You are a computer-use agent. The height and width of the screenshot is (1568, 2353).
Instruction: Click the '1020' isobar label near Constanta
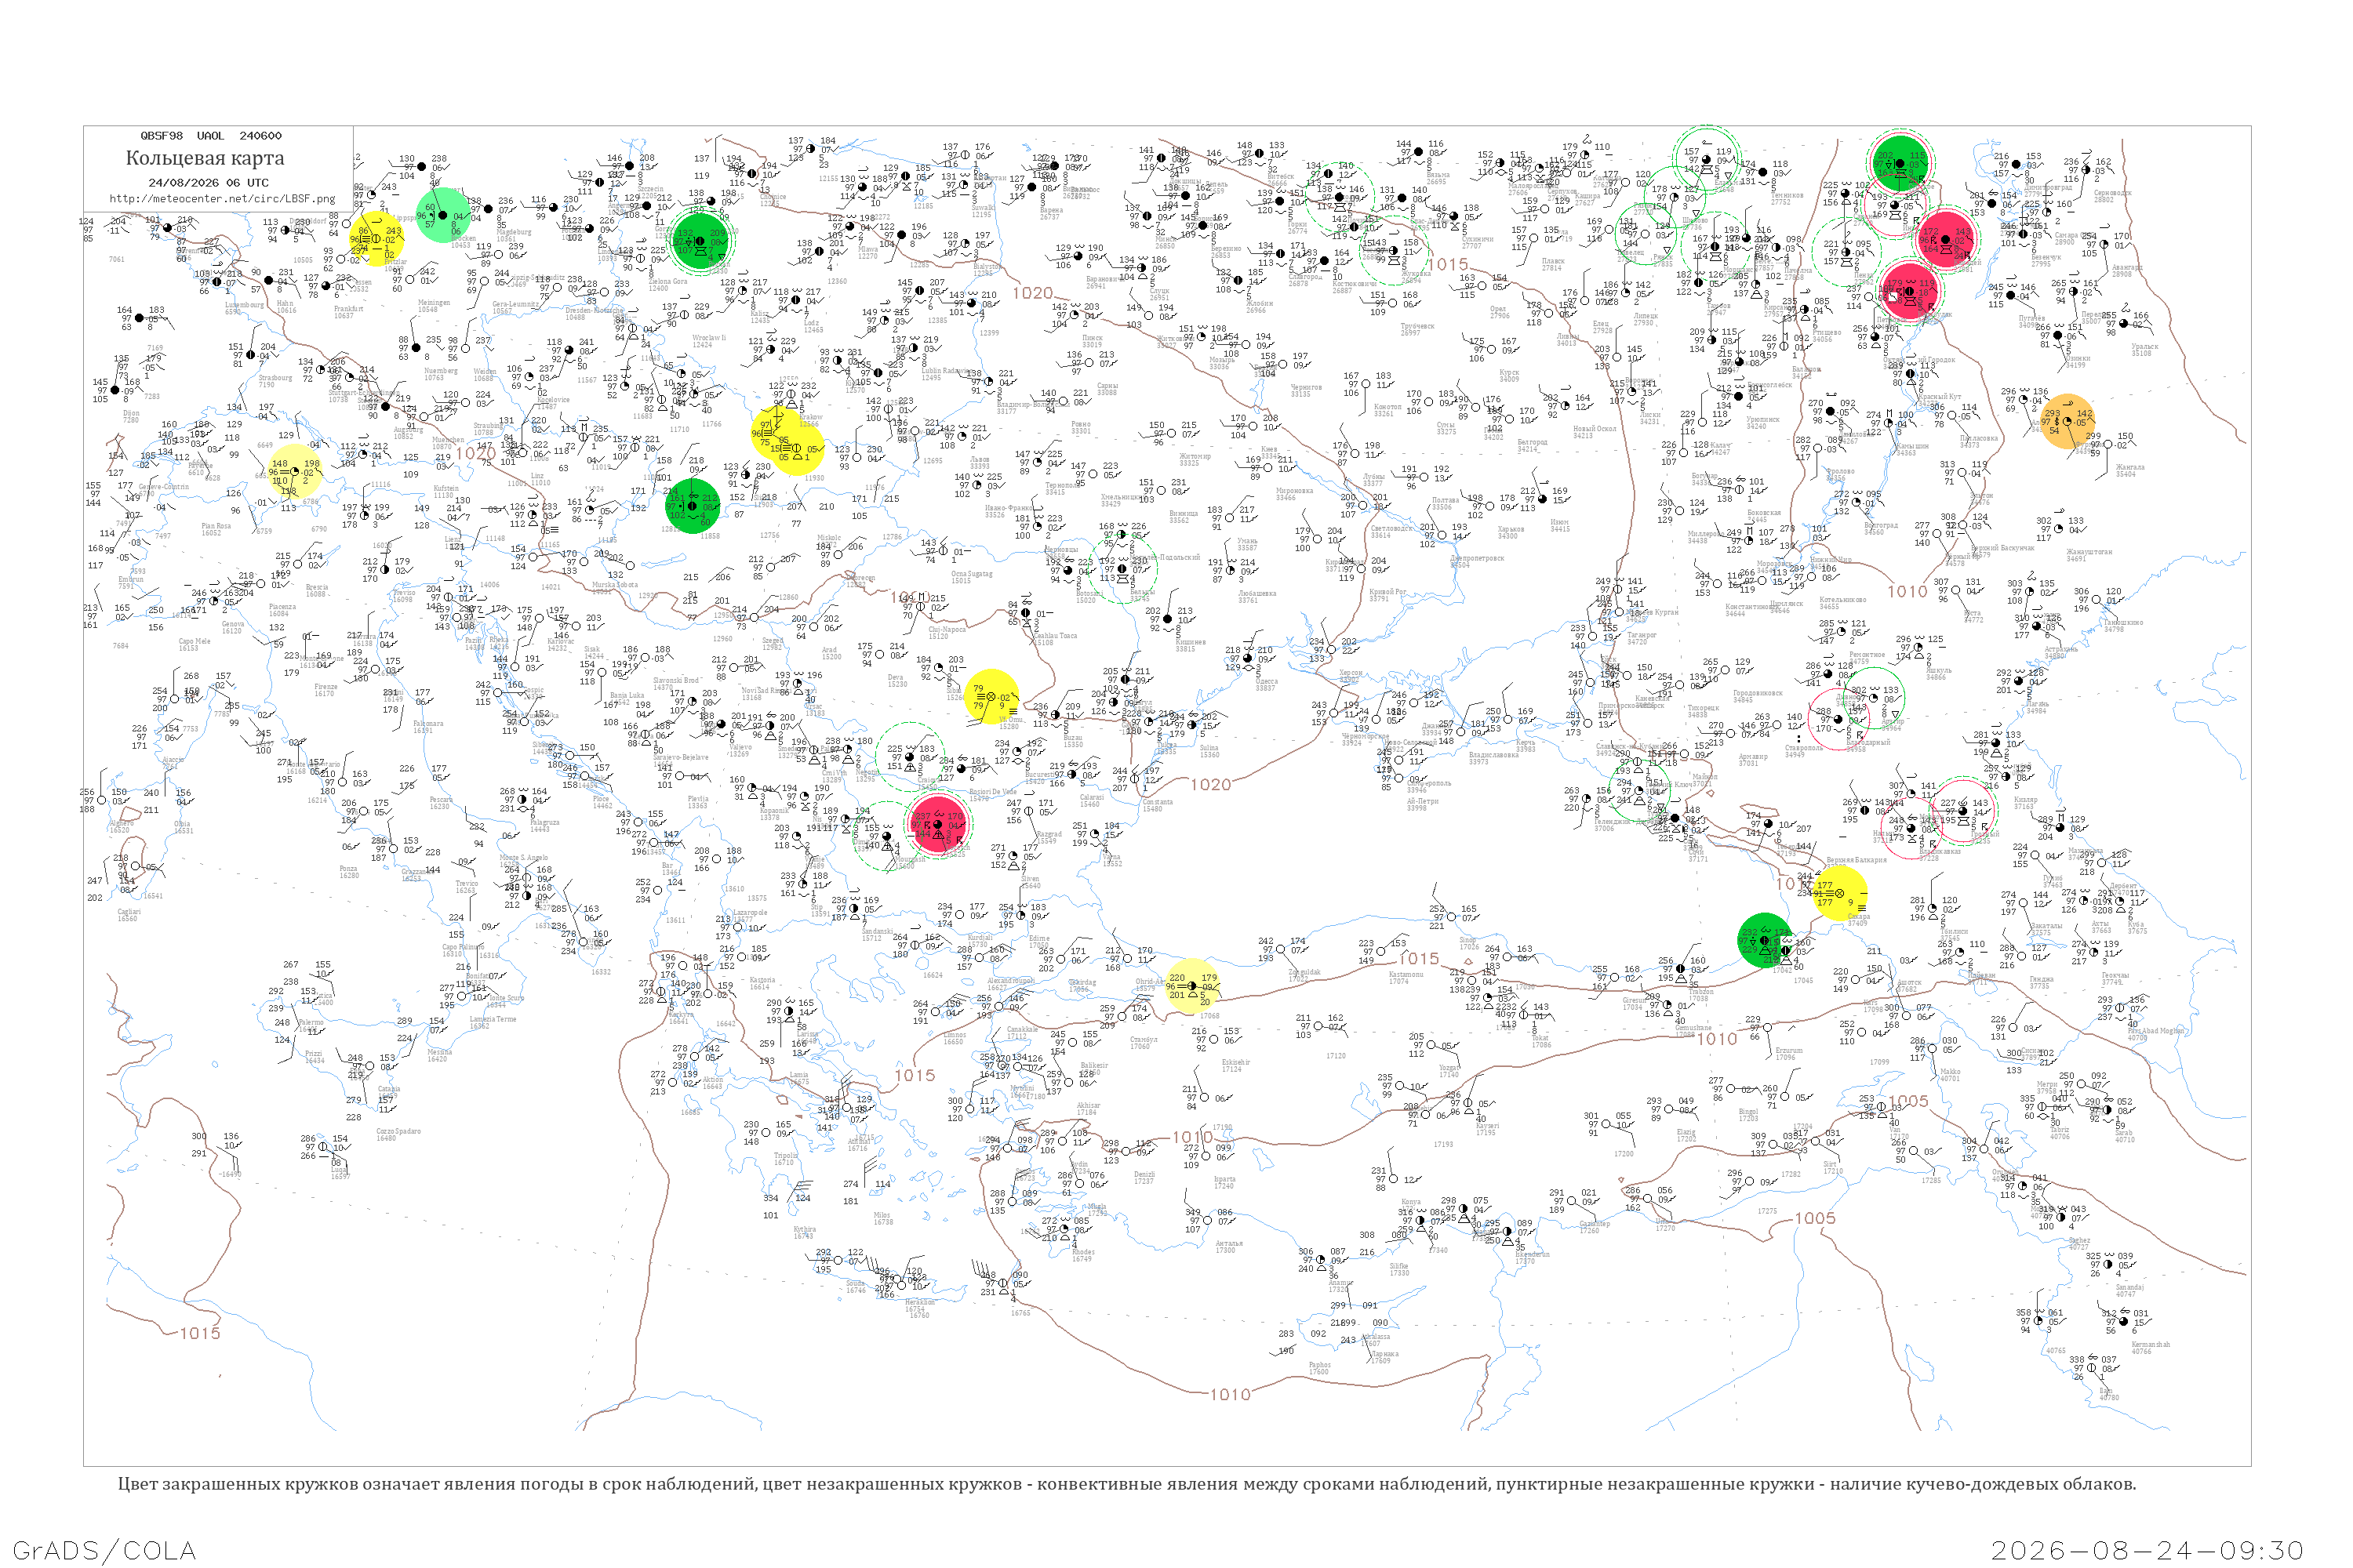tap(1210, 785)
